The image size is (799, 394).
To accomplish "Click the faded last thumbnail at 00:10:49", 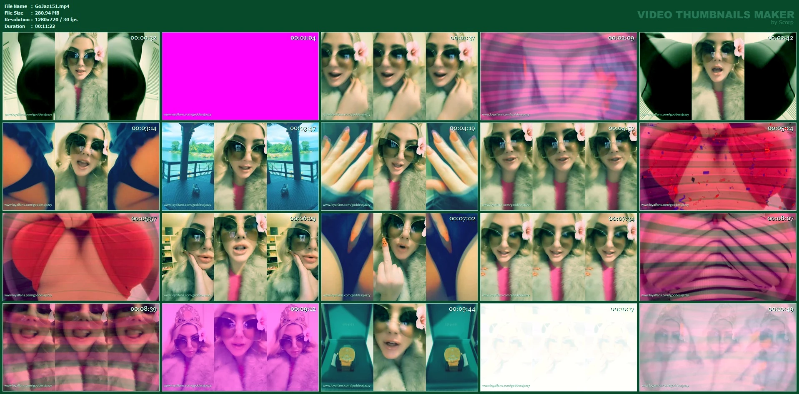I will point(718,347).
